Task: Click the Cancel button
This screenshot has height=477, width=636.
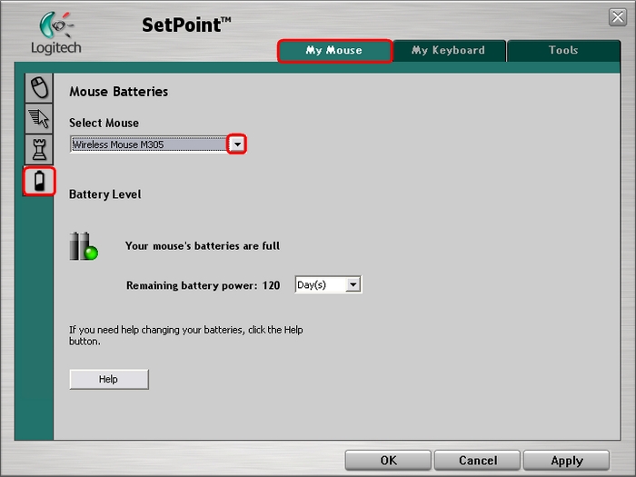Action: (477, 461)
